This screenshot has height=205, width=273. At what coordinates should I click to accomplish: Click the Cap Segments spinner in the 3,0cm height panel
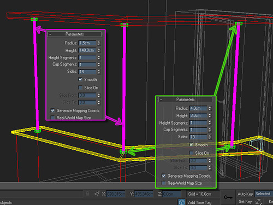pyautogui.click(x=210, y=130)
